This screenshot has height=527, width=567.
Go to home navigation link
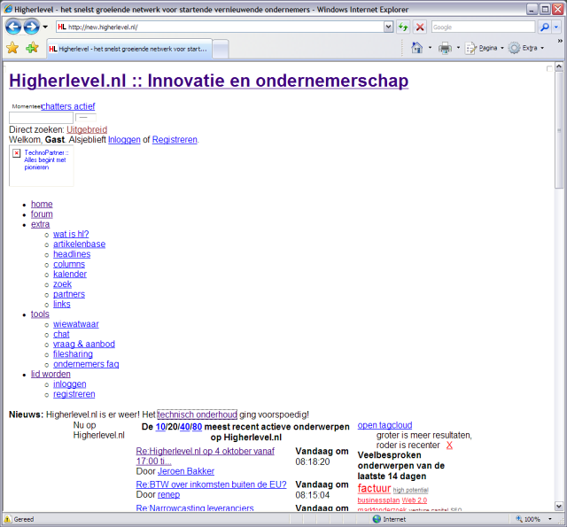pyautogui.click(x=42, y=205)
